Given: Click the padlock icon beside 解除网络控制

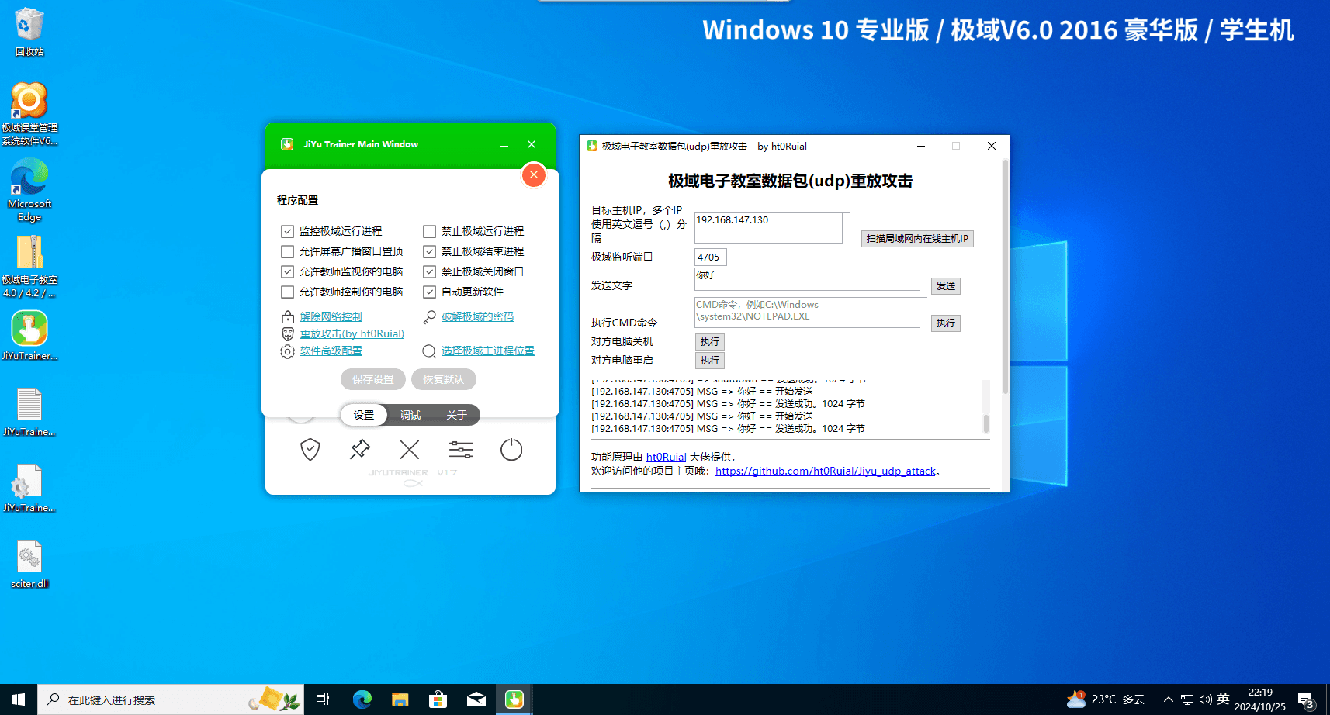Looking at the screenshot, I should click(x=287, y=316).
